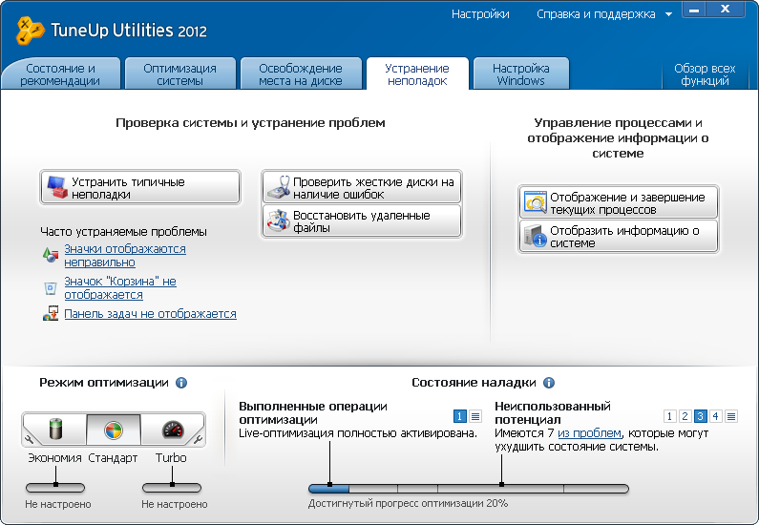Open Обзор всех функций tab
Viewport: 759px width, 525px height.
705,74
